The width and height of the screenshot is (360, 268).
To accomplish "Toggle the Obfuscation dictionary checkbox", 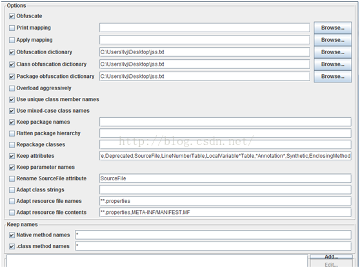I will click(12, 52).
